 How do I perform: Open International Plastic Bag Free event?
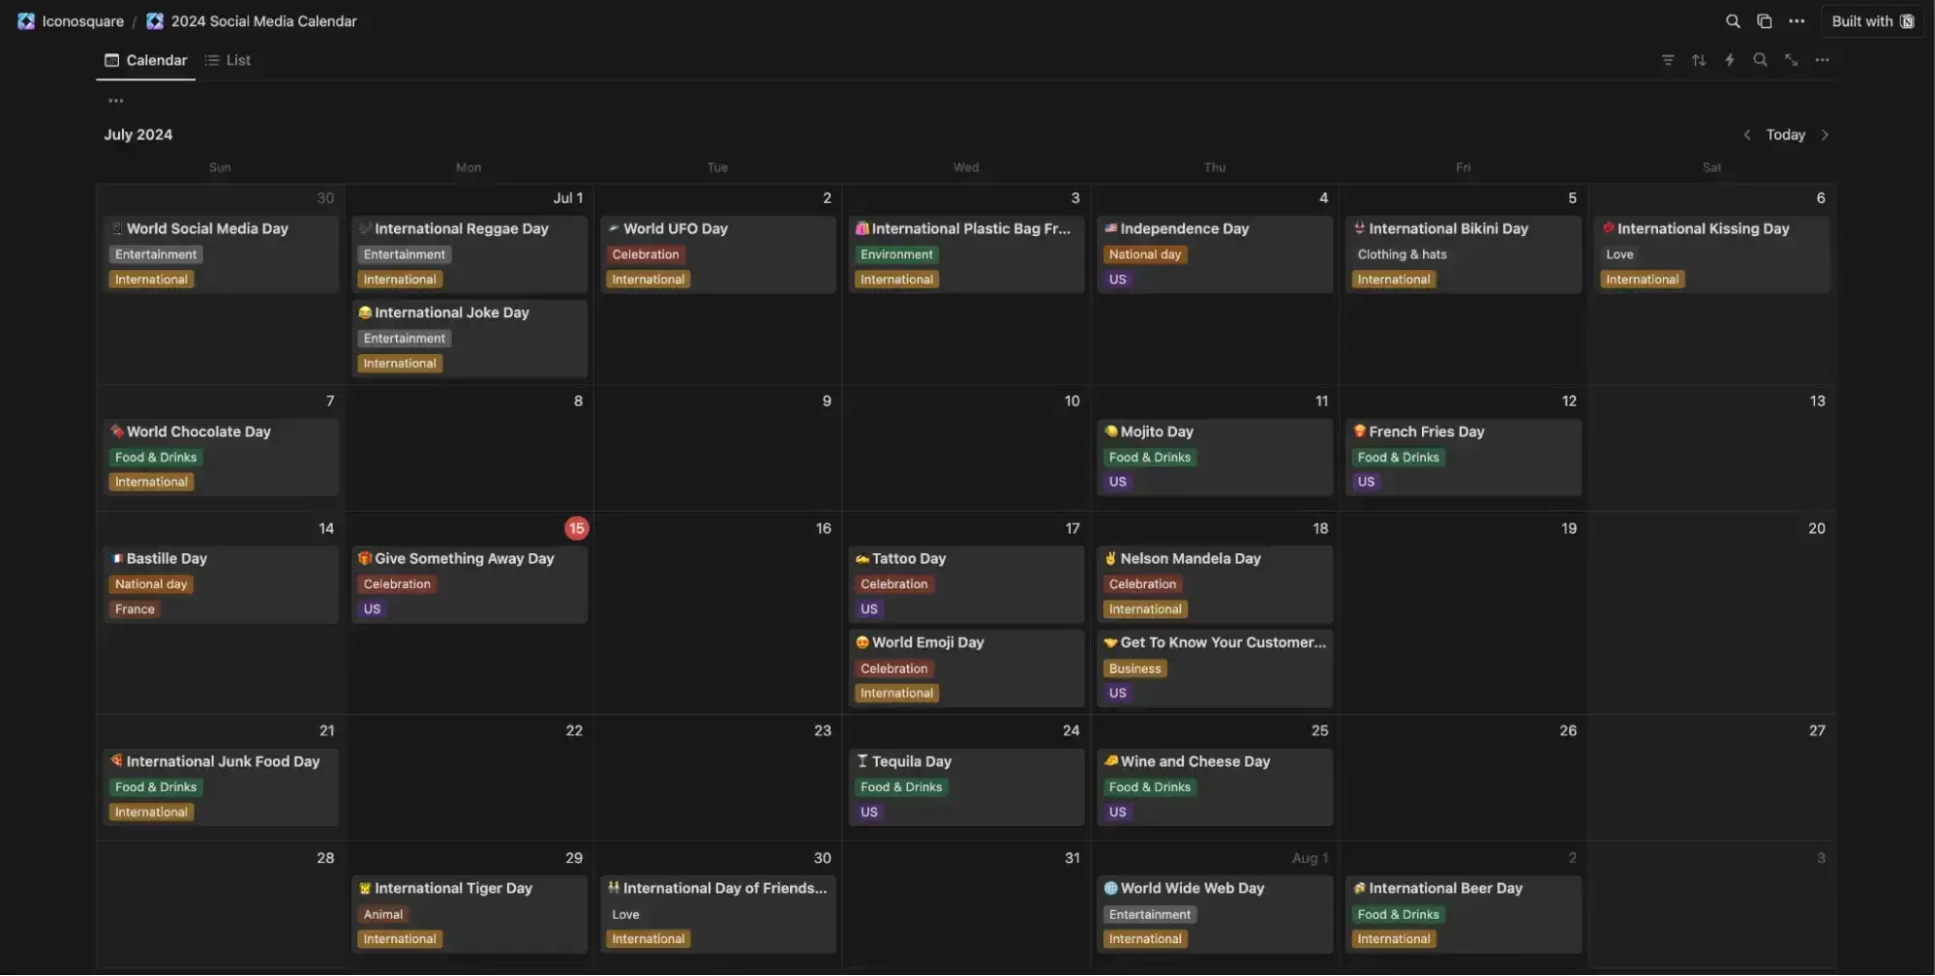pos(966,254)
